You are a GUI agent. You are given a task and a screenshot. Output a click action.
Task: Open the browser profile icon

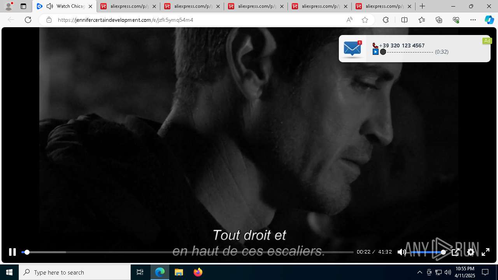click(9, 6)
